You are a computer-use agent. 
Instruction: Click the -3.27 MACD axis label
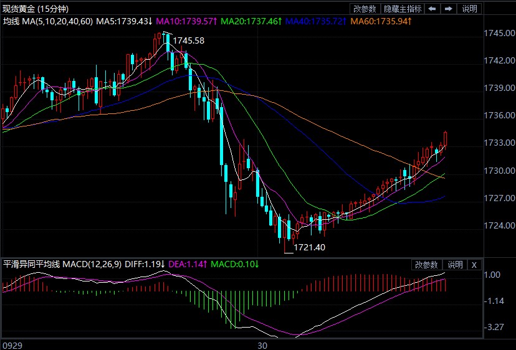tap(494, 327)
